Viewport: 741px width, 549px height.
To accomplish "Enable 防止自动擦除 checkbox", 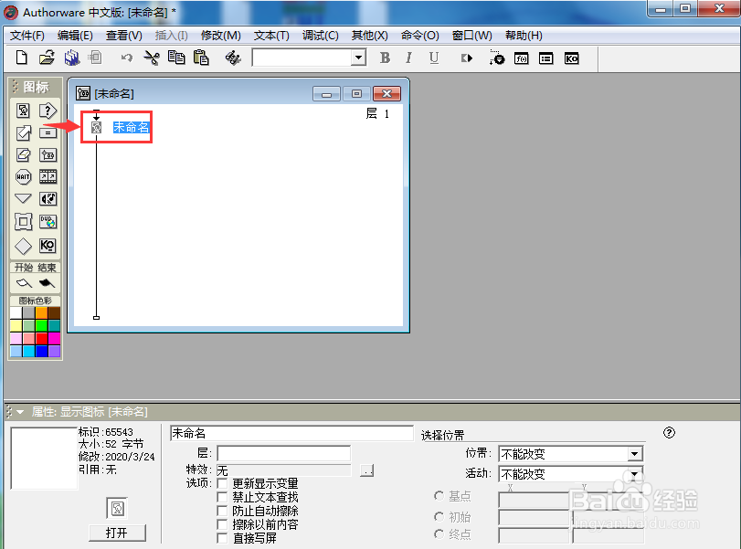I will 222,511.
